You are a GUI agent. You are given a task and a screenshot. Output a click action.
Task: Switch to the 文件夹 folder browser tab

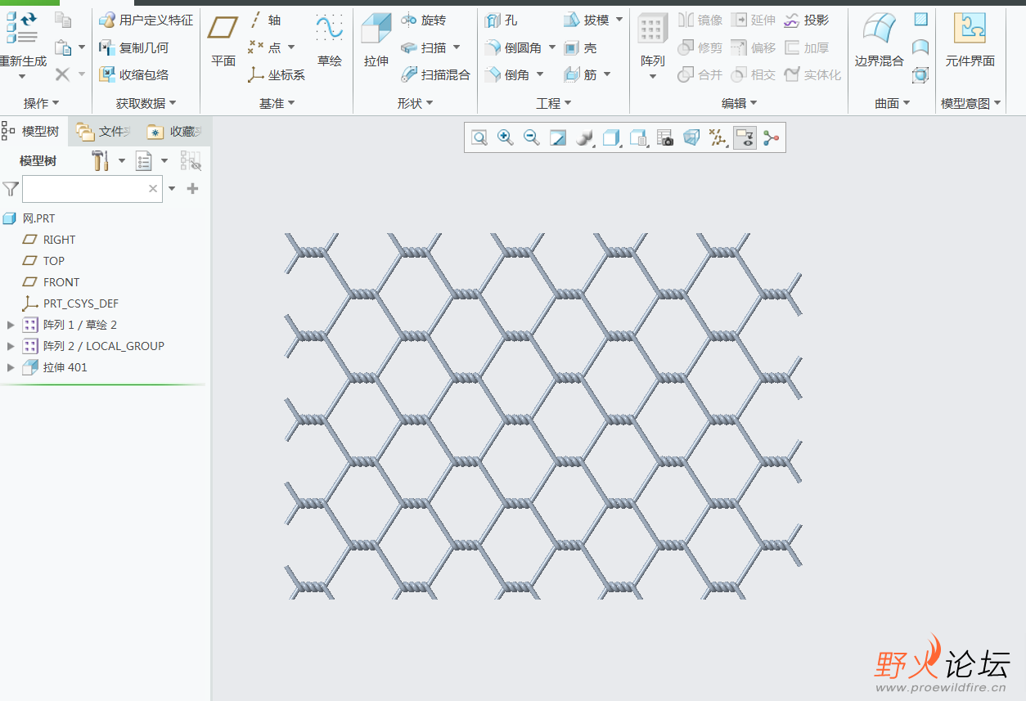pyautogui.click(x=104, y=131)
